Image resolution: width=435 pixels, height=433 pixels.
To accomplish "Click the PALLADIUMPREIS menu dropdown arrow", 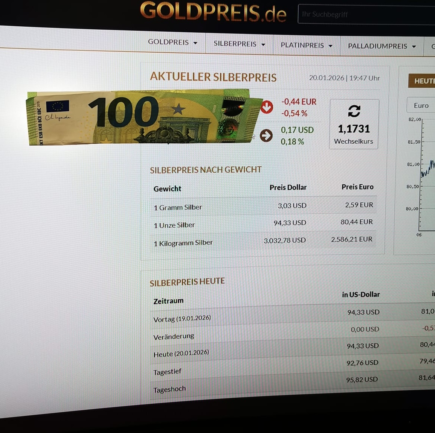I will [x=414, y=47].
